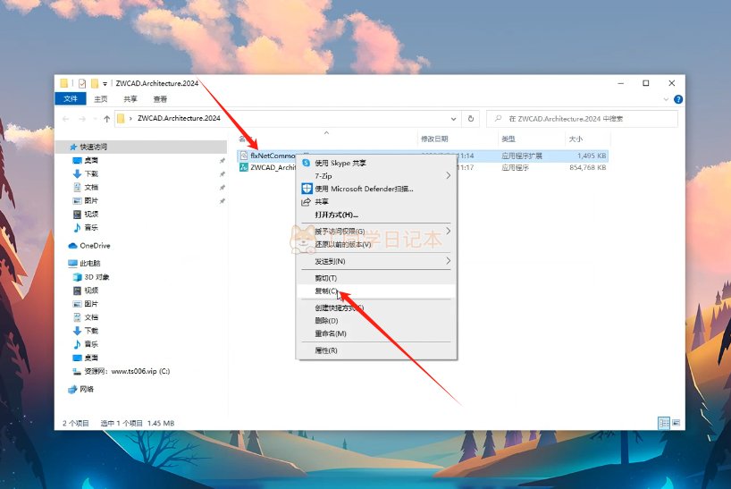
Task: Click the Desktop icon under Quick access
Action: tap(78, 160)
